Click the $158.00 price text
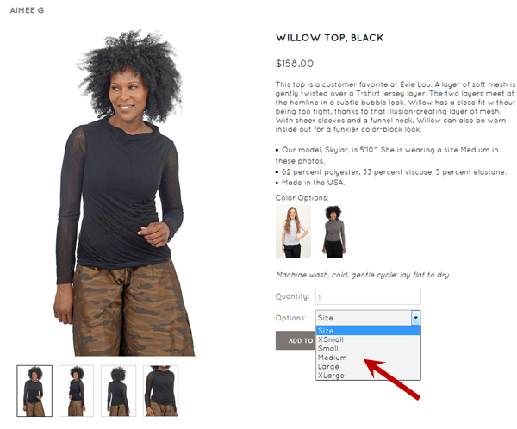Screen dimensions: 517x429 (295, 64)
